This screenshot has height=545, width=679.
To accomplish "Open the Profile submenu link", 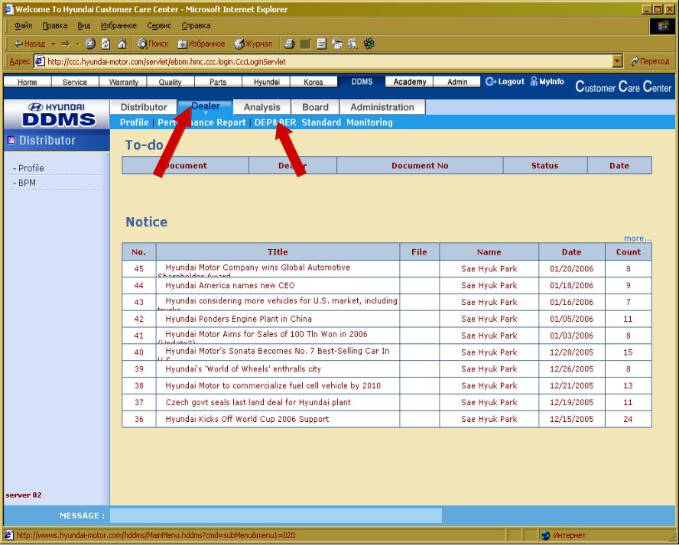I will pos(134,122).
